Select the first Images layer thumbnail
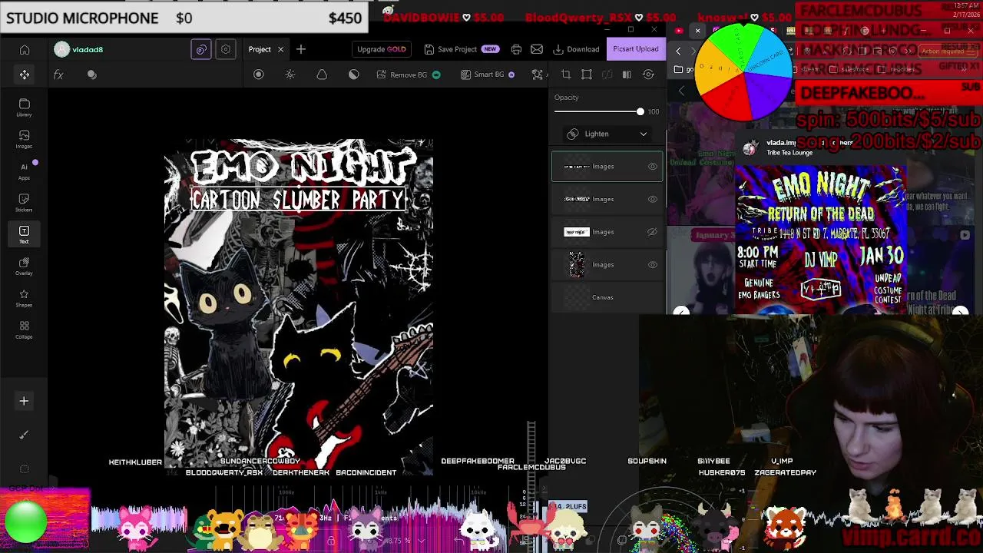Viewport: 983px width, 553px height. pos(577,167)
